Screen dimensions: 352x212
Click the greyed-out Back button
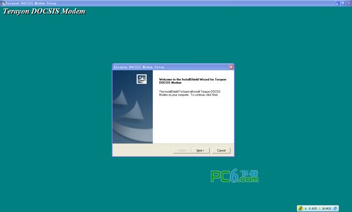[x=183, y=151]
